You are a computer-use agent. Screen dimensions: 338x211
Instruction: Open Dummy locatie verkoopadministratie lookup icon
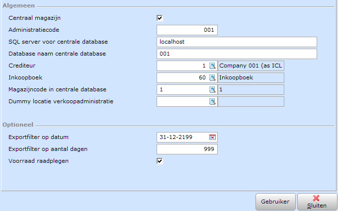[212, 102]
